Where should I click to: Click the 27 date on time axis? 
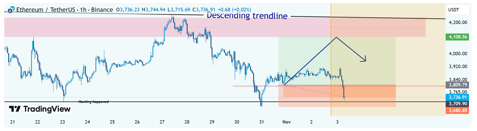(x=162, y=122)
